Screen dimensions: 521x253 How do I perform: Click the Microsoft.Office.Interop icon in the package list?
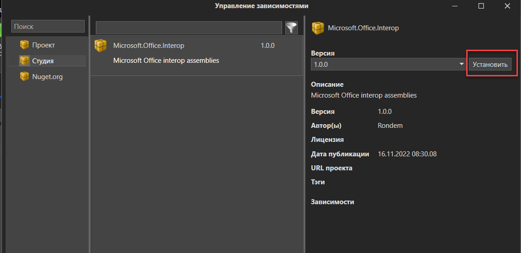click(x=100, y=46)
